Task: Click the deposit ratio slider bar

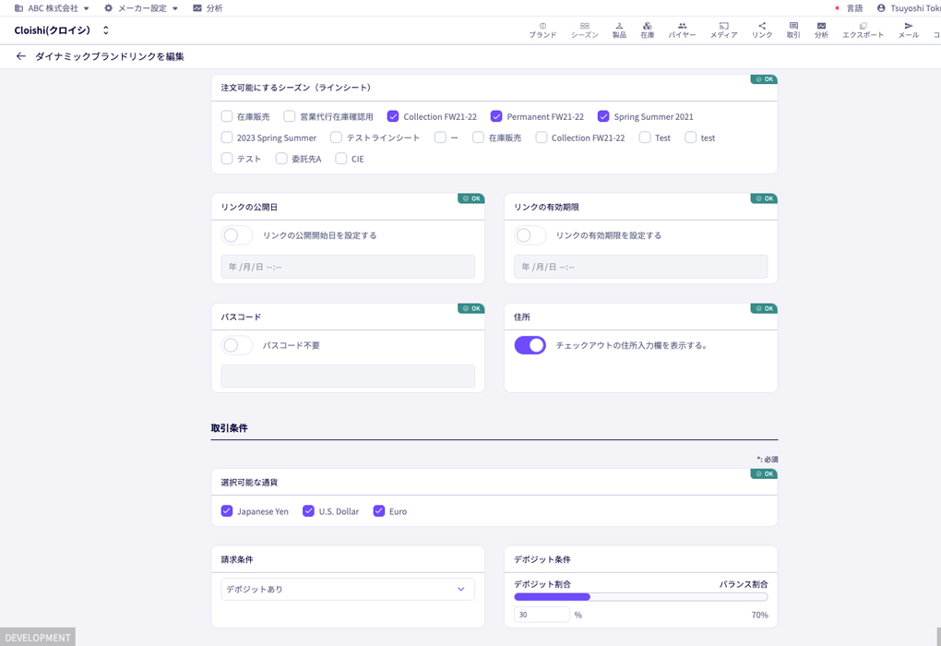Action: pos(640,597)
